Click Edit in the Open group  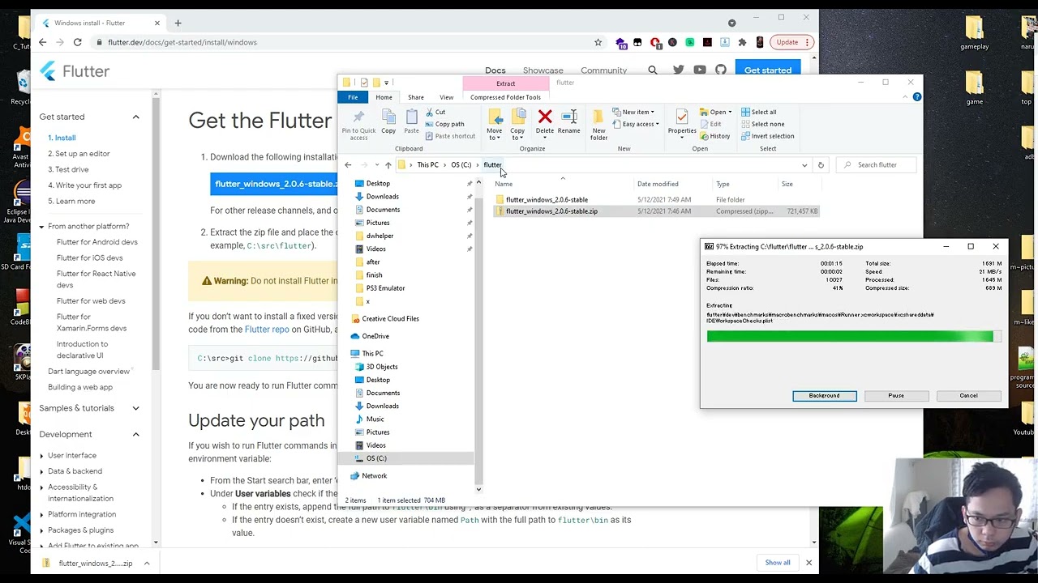pyautogui.click(x=711, y=124)
